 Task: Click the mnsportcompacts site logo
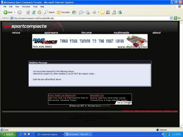coord(26,26)
